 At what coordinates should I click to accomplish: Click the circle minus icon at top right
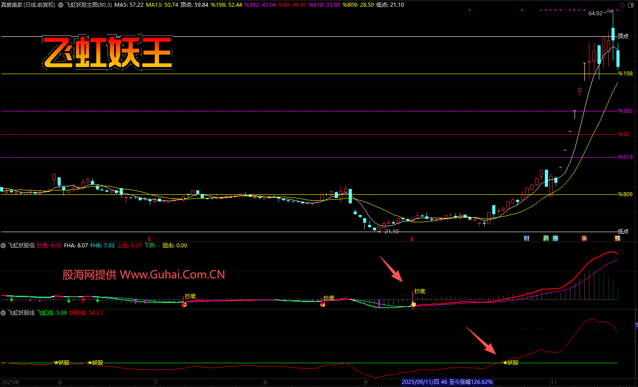631,5
